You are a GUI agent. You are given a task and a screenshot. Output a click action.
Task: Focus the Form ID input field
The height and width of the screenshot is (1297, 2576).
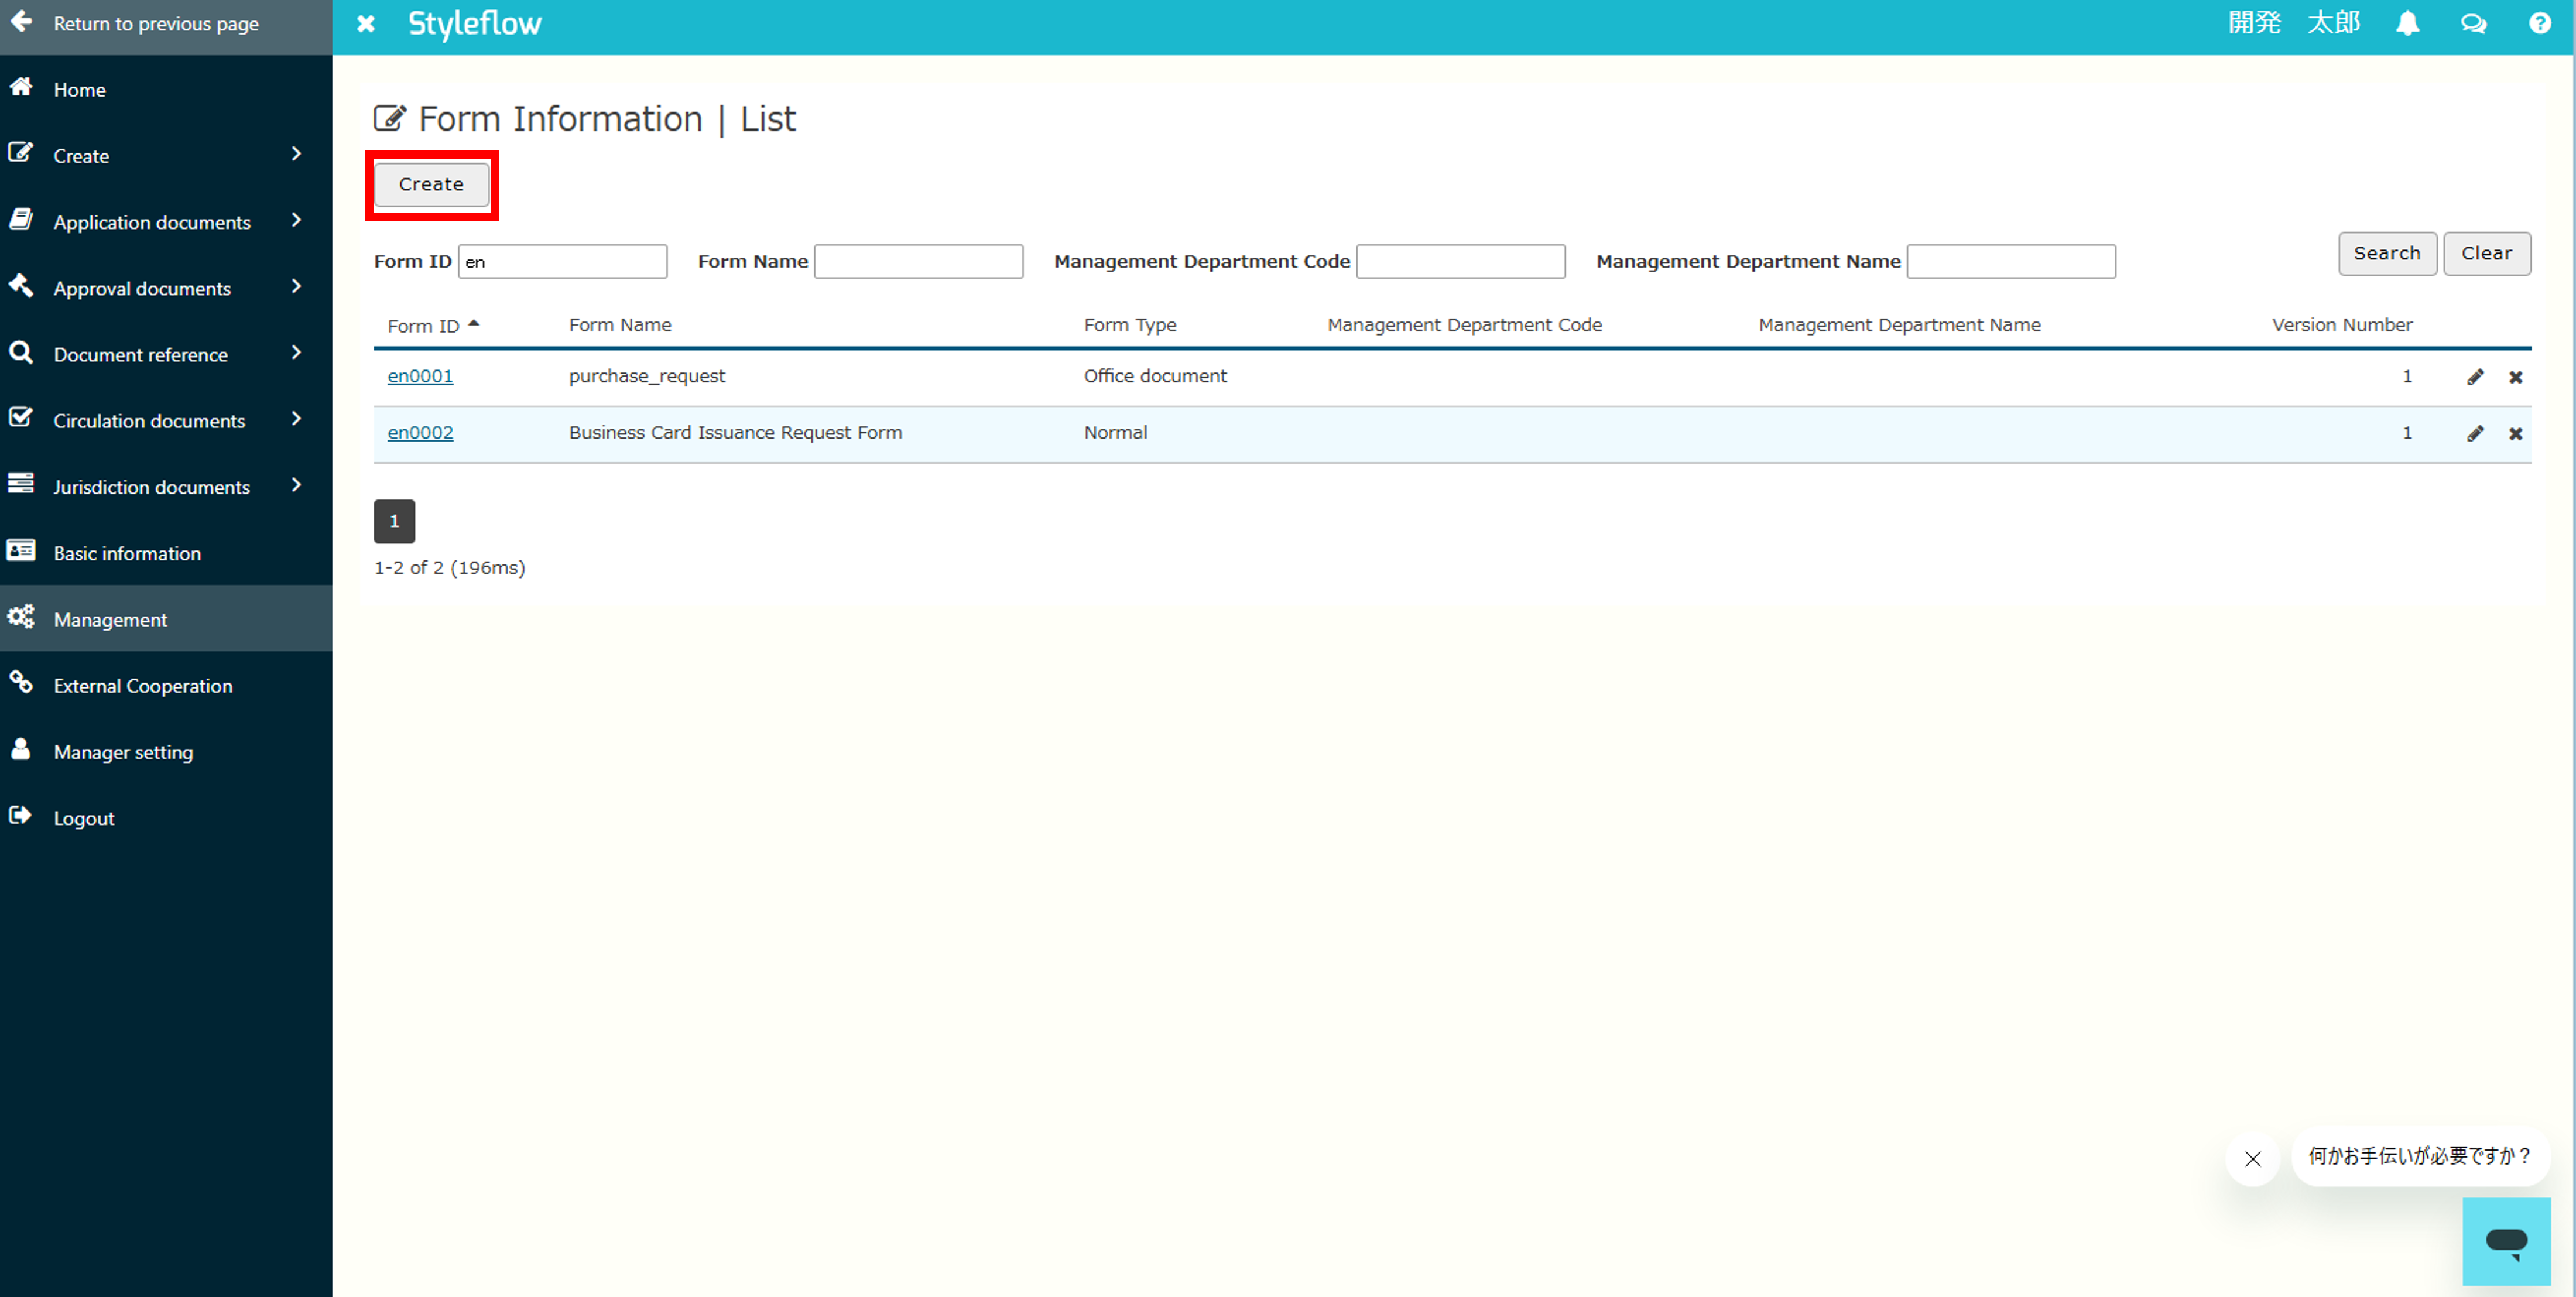pyautogui.click(x=563, y=261)
